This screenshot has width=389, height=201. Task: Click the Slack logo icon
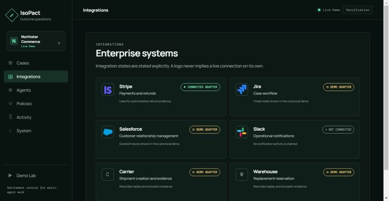click(242, 132)
